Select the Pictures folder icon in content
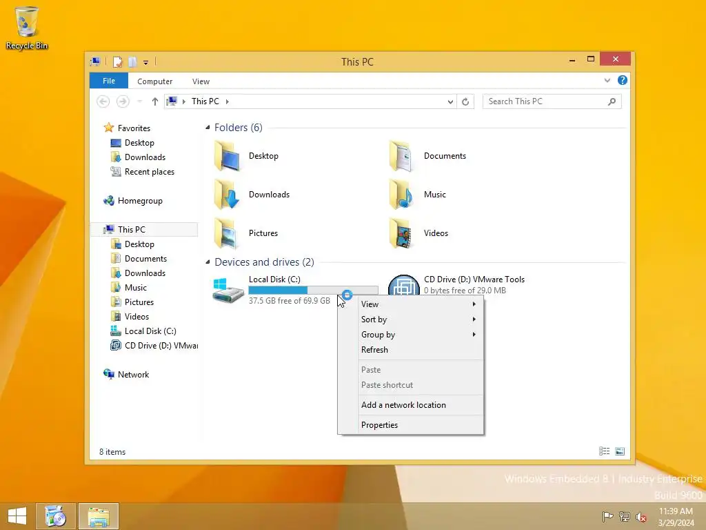The height and width of the screenshot is (530, 706). tap(228, 233)
